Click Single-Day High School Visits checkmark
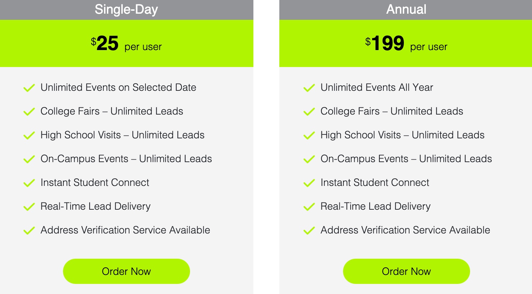 [29, 135]
